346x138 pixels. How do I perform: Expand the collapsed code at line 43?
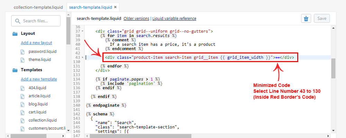[82, 57]
